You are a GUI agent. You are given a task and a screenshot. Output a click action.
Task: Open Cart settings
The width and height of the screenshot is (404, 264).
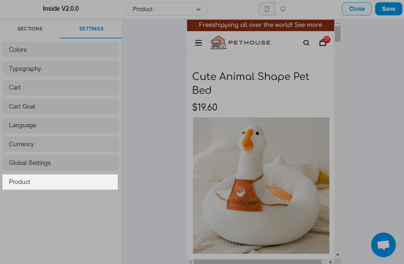pos(60,88)
